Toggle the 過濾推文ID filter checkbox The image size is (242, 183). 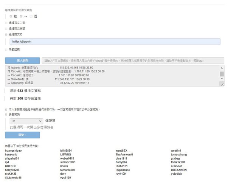click(x=6, y=34)
